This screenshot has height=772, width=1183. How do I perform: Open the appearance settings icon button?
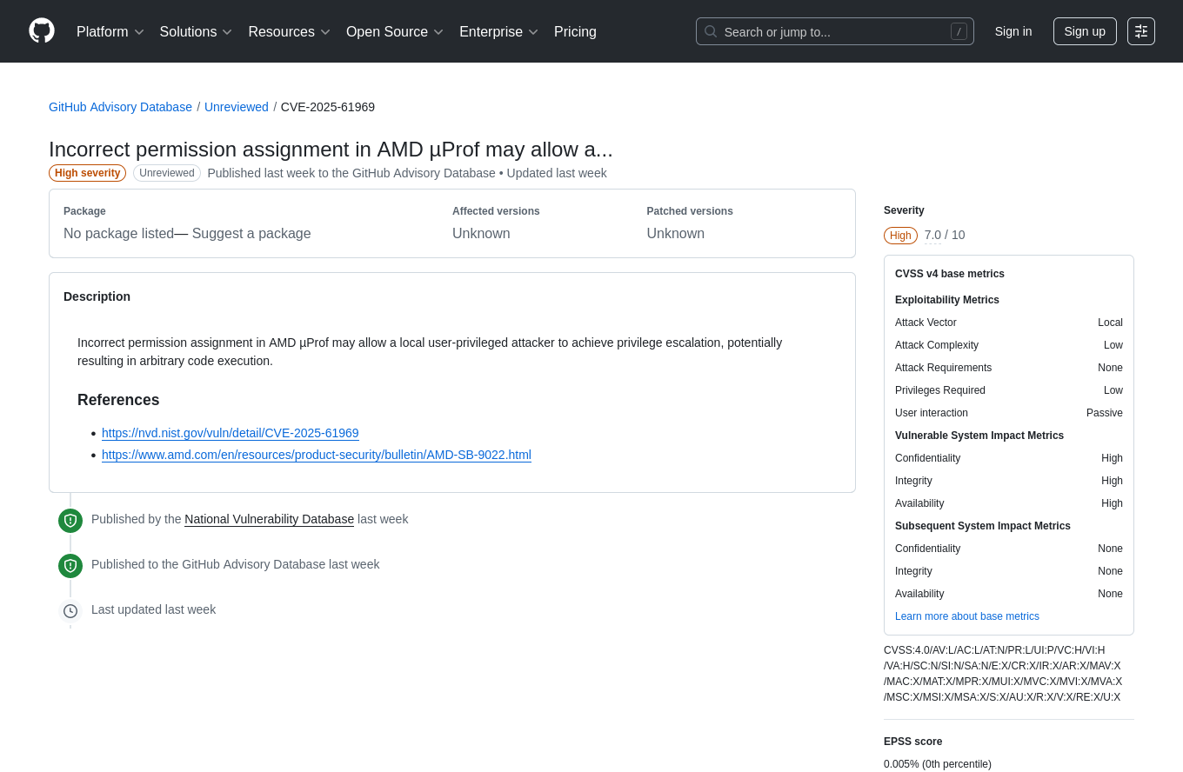(x=1140, y=31)
